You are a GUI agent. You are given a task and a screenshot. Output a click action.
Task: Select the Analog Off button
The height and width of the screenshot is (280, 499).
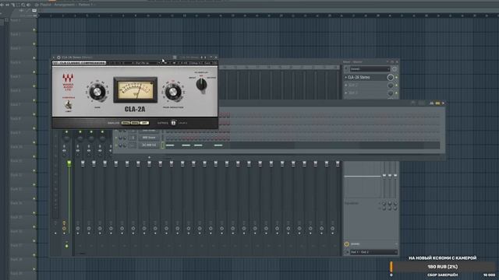[144, 123]
